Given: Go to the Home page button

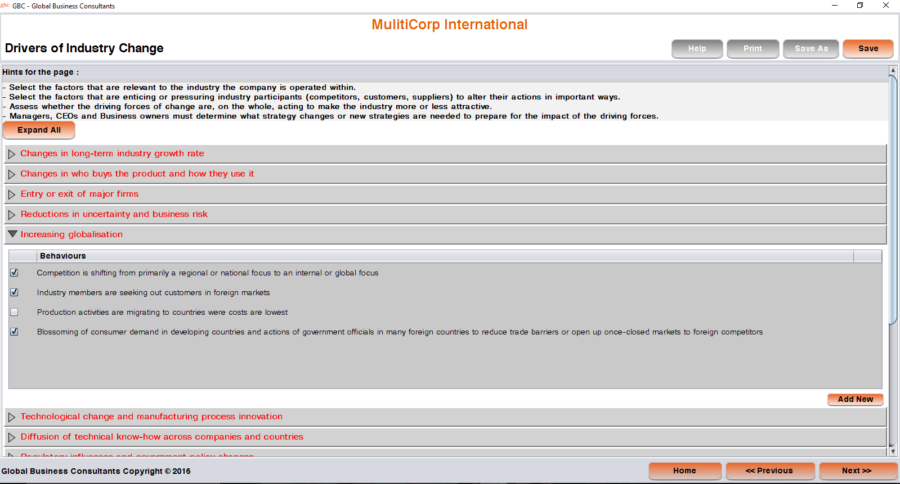Looking at the screenshot, I should (684, 471).
